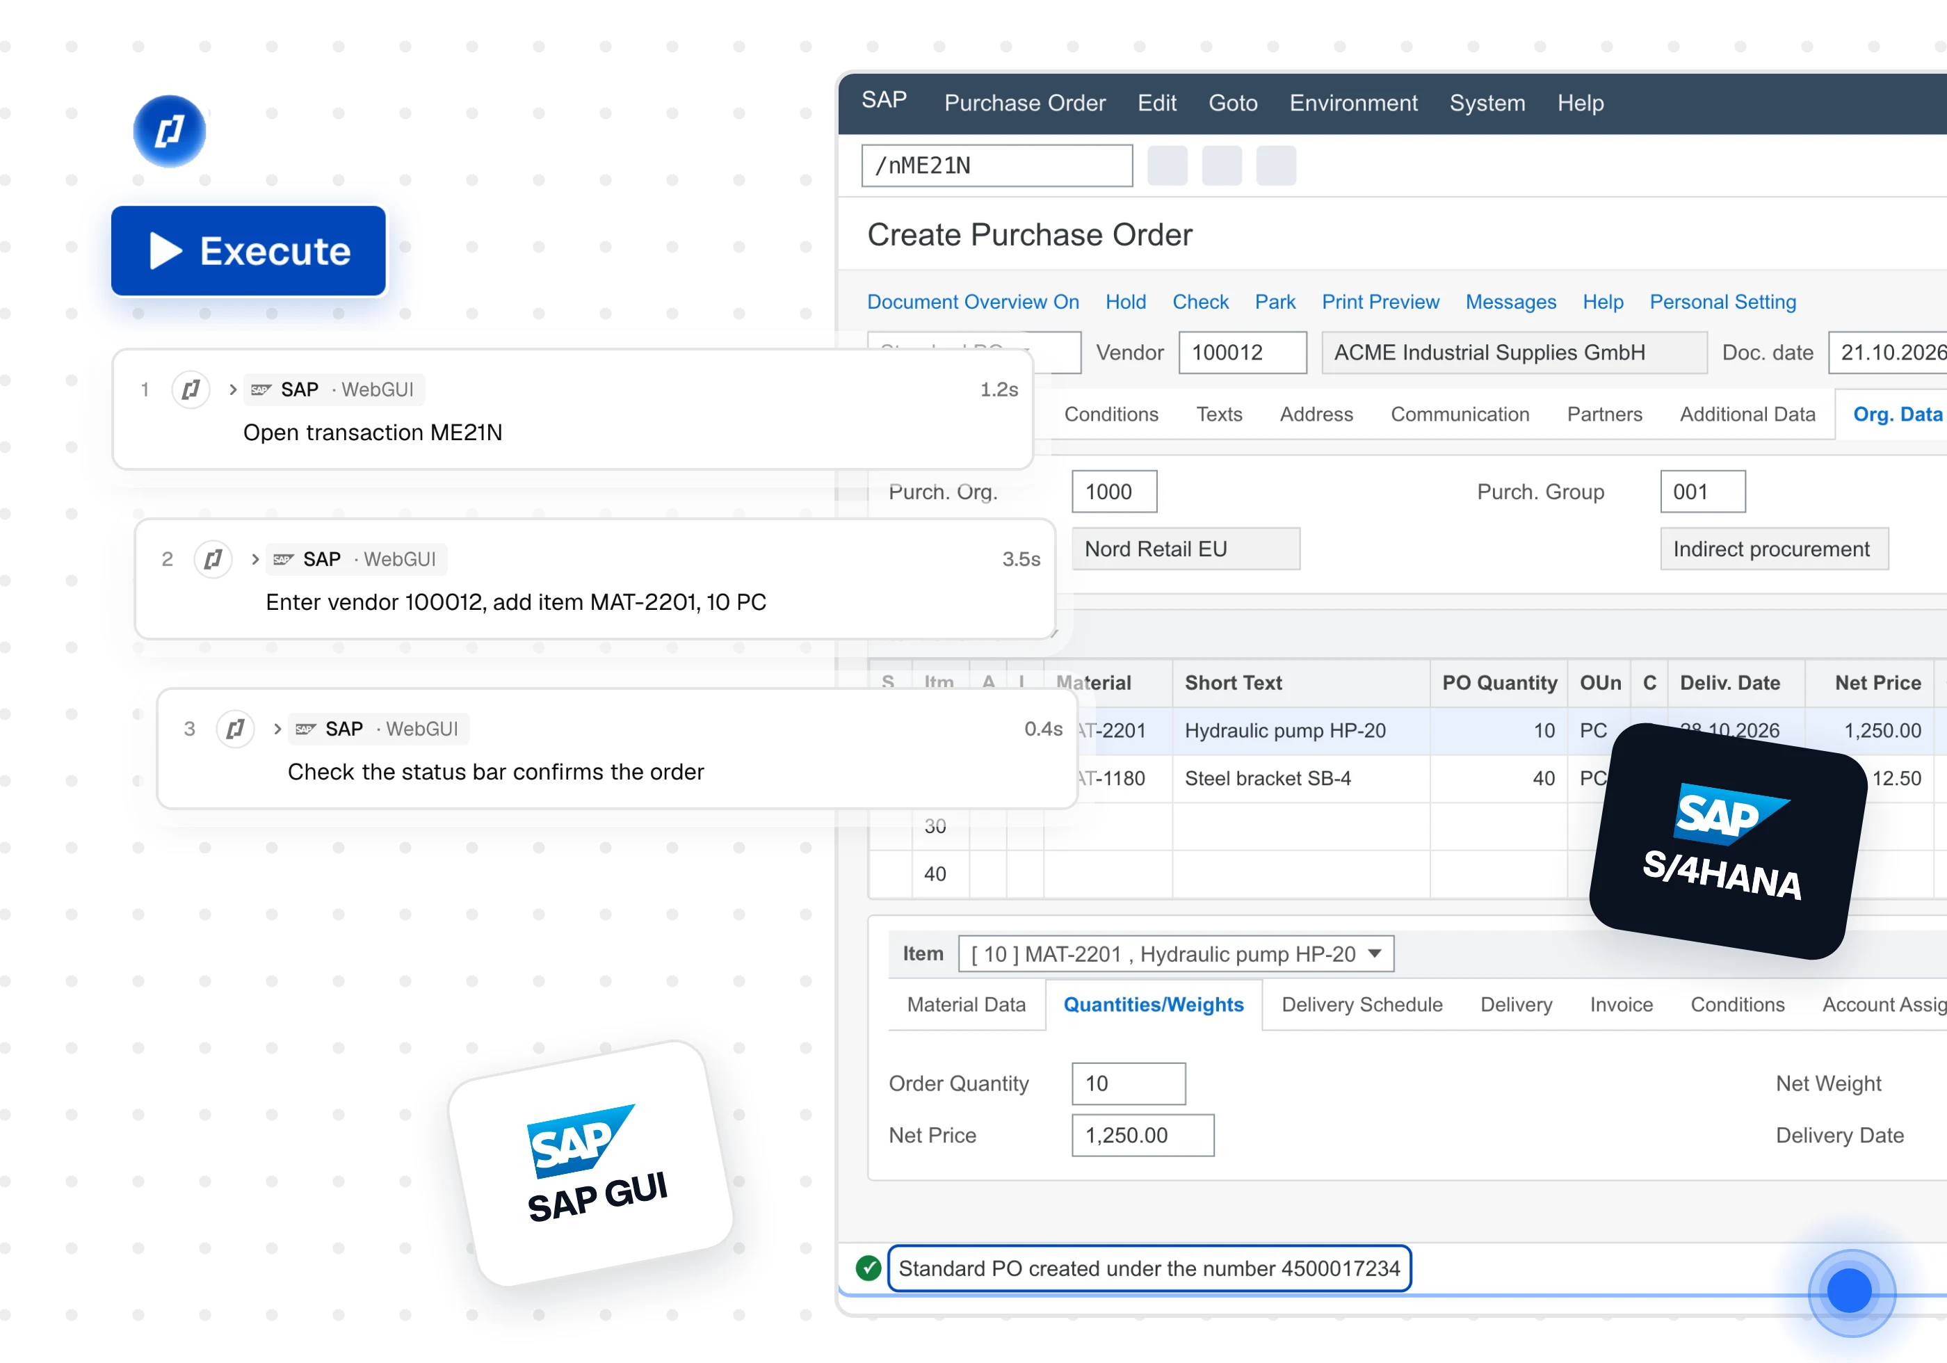
Task: Click the blue Execute play button
Action: (x=248, y=251)
